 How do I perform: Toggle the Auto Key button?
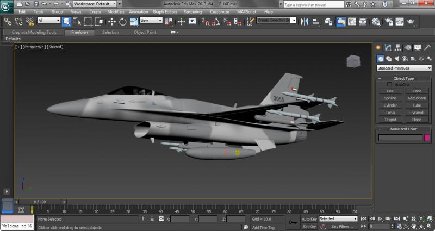(x=309, y=219)
